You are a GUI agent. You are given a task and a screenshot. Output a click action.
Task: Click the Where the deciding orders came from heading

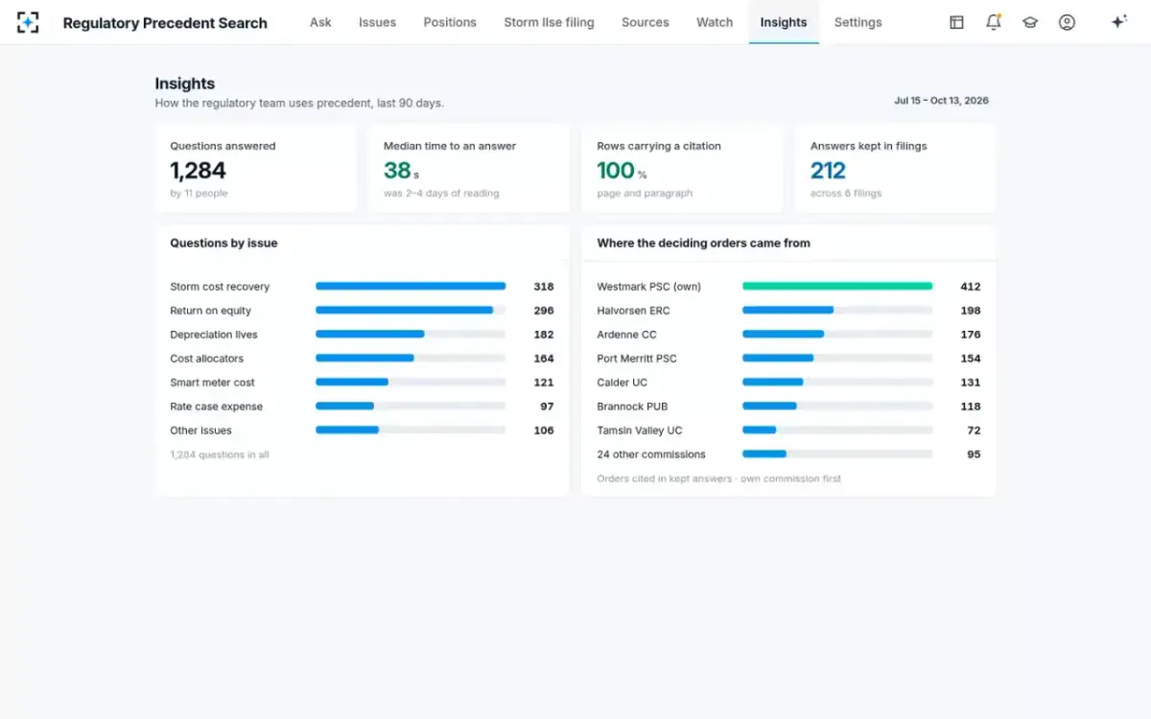704,244
